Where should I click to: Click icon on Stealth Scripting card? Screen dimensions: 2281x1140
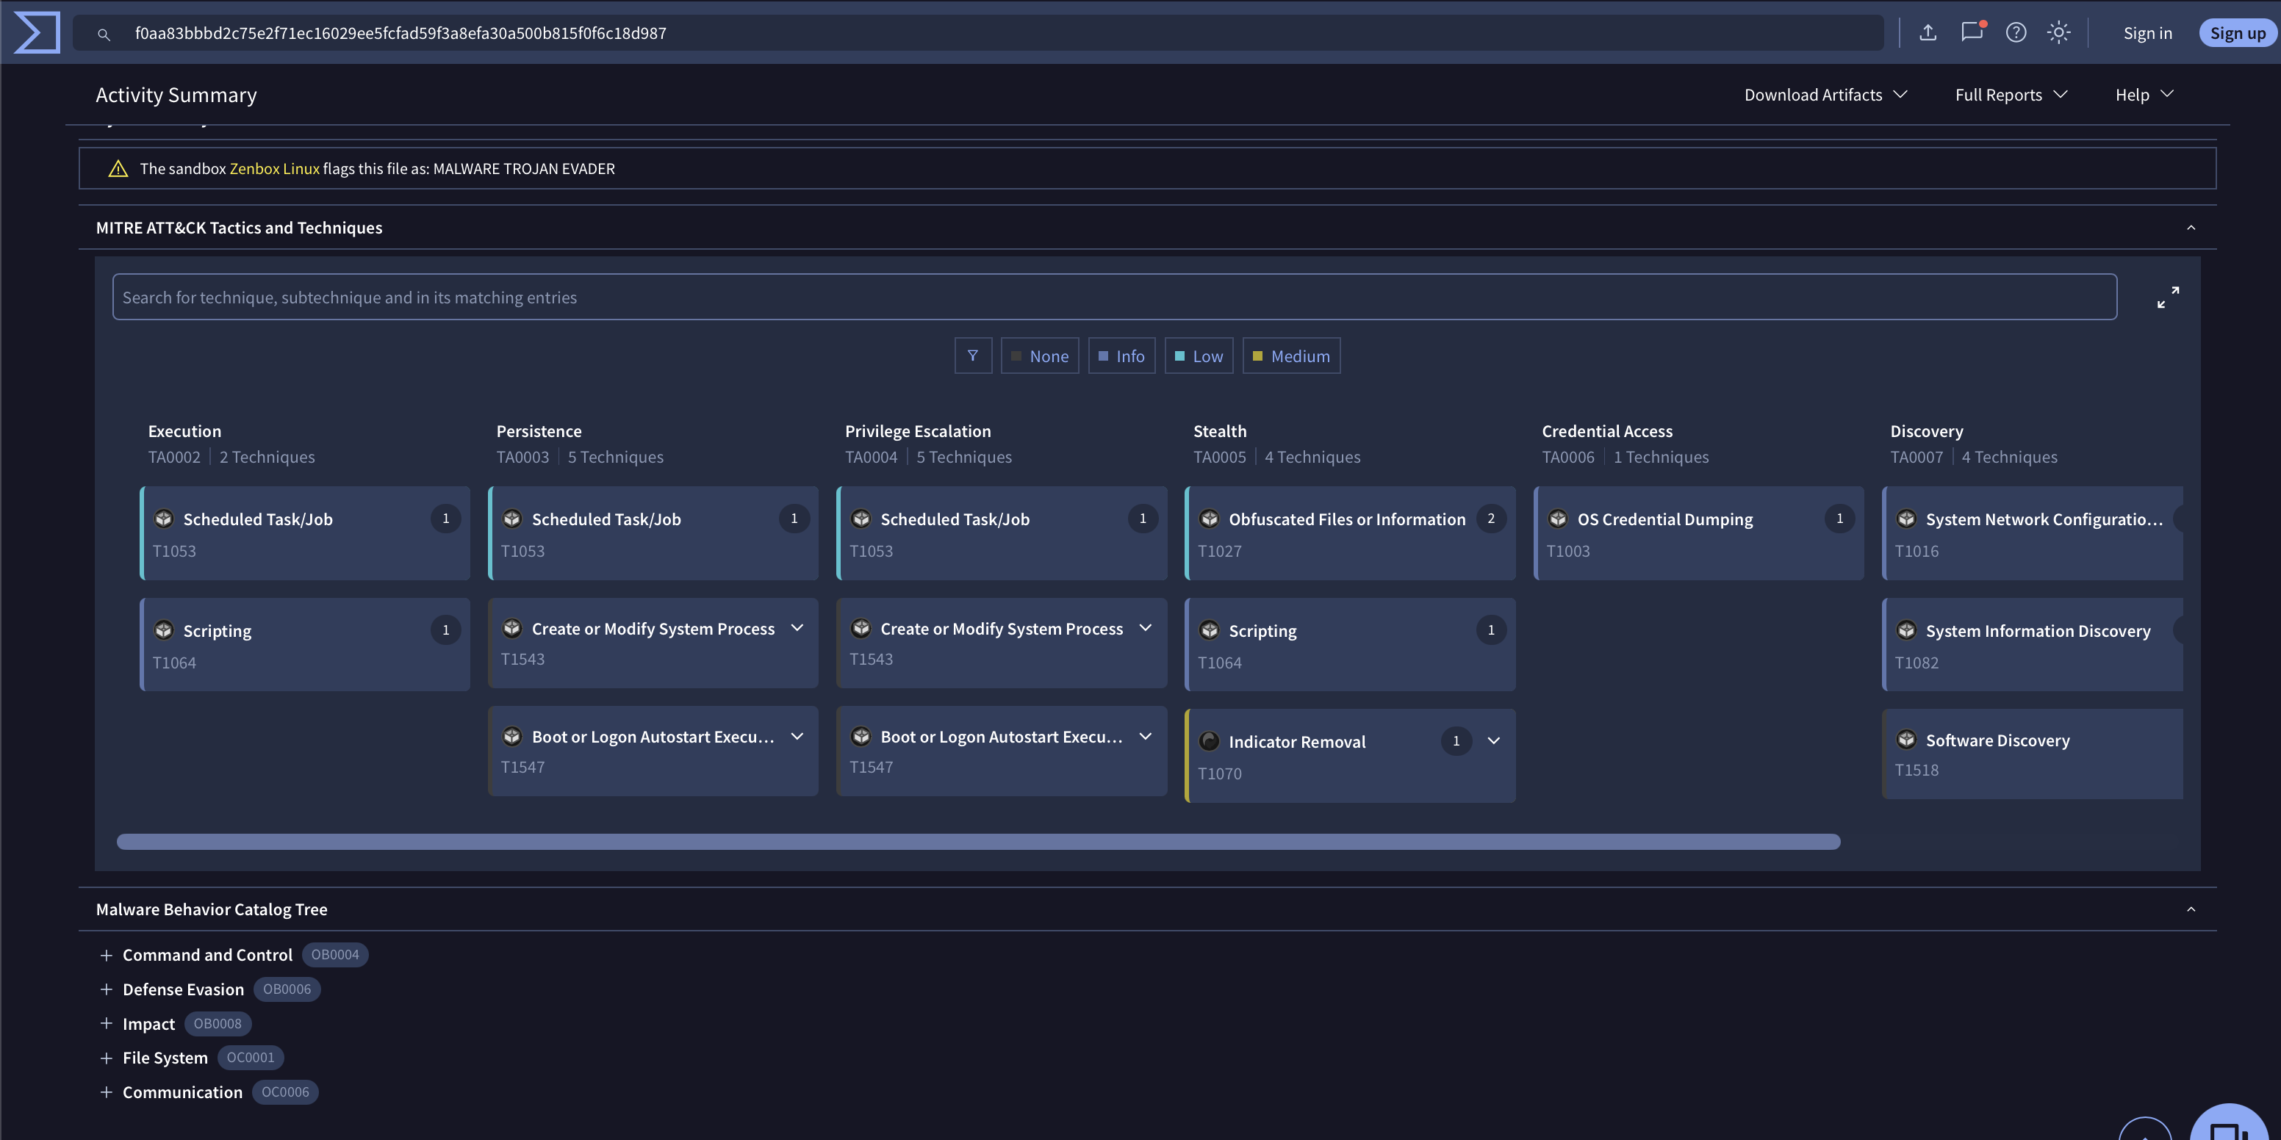[x=1210, y=630]
